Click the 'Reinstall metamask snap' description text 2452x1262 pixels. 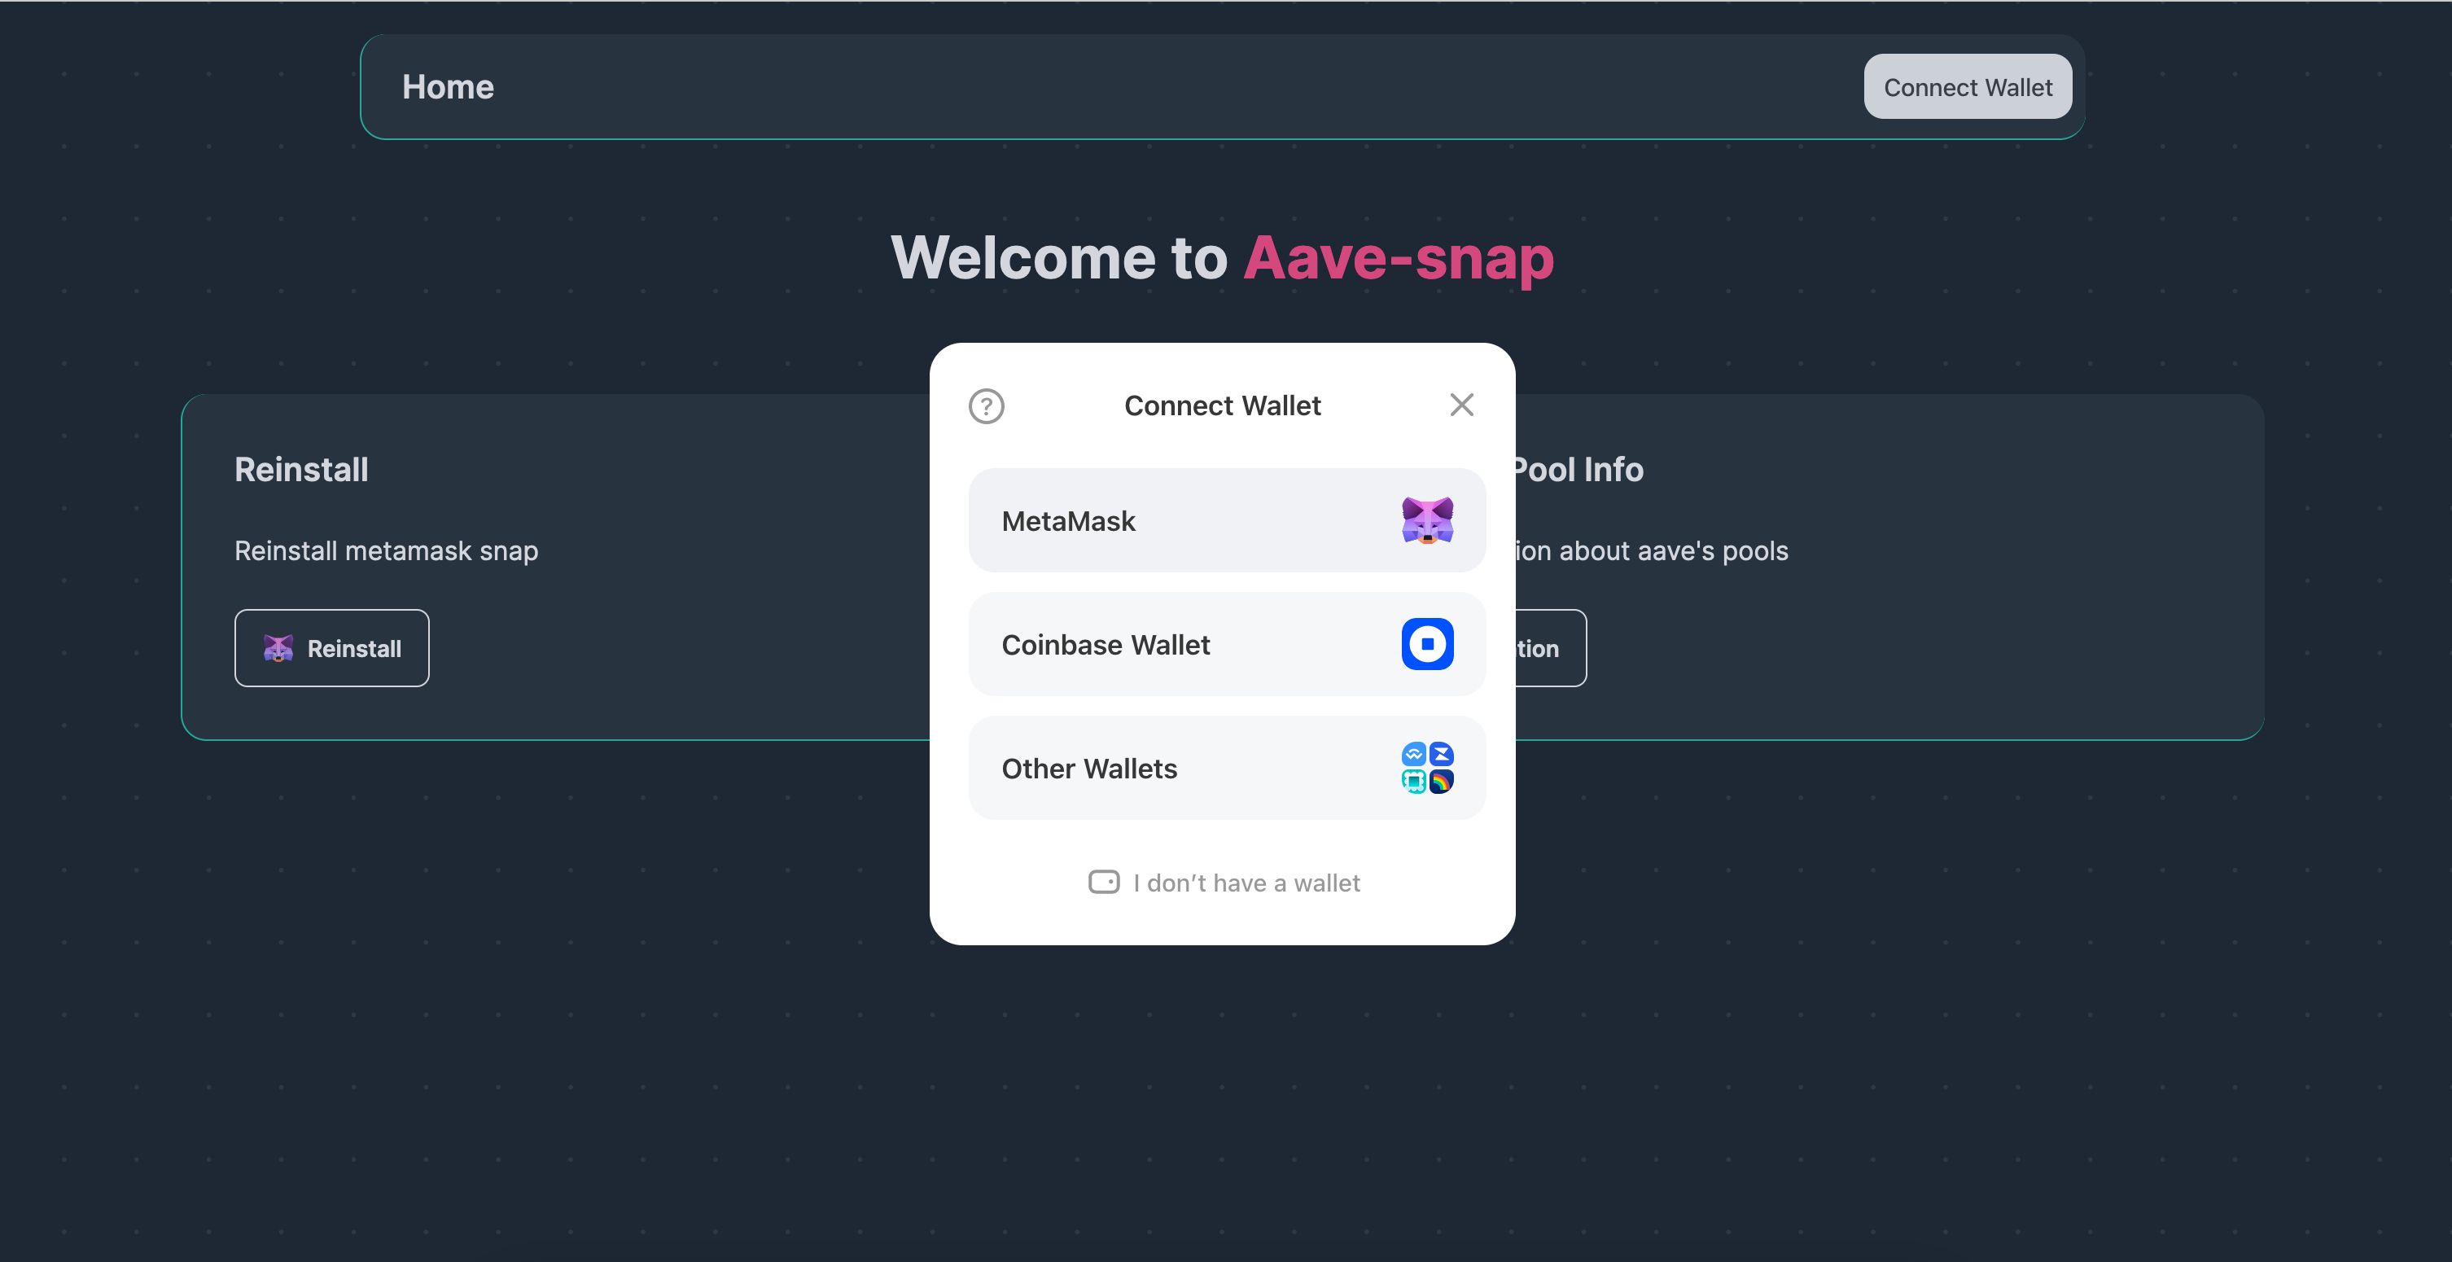pos(387,551)
